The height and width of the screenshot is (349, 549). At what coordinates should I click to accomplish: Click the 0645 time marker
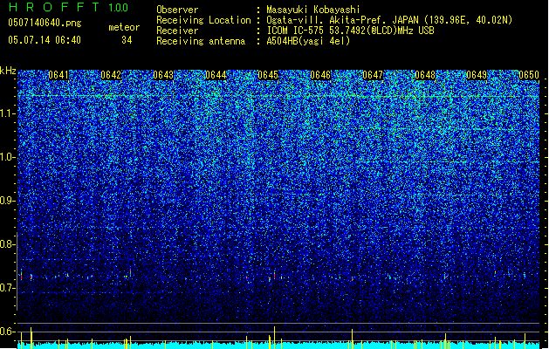click(268, 75)
